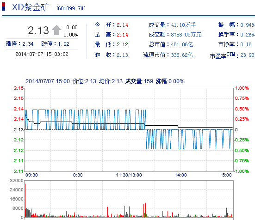Click the 最高 high price 2.14
Viewport: 255px width, 220px height.
point(122,35)
